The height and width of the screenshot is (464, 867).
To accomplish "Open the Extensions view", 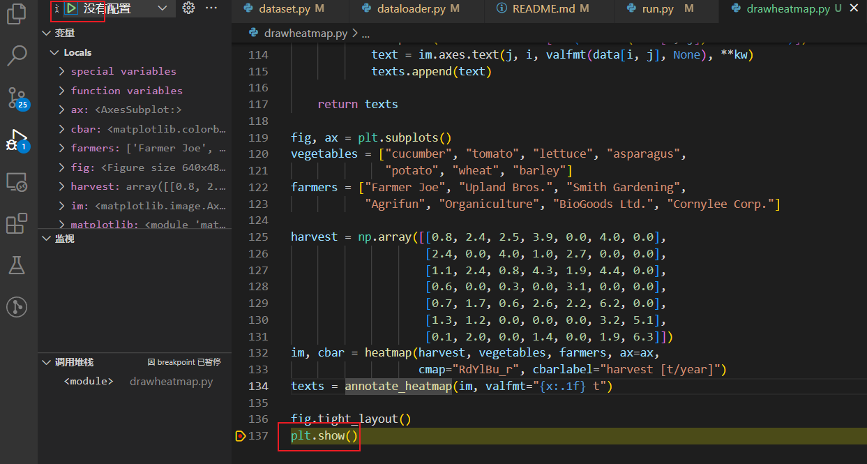I will point(16,224).
